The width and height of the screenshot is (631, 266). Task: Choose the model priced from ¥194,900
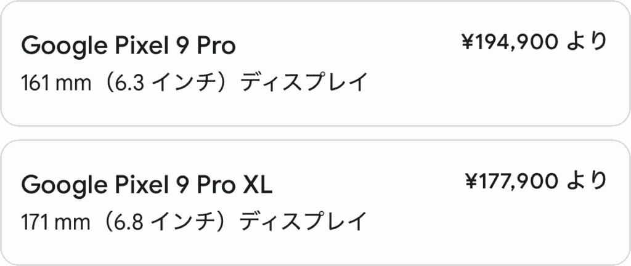(x=315, y=63)
